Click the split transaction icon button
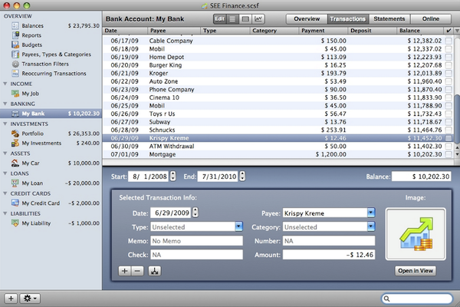The image size is (460, 307). point(155,270)
